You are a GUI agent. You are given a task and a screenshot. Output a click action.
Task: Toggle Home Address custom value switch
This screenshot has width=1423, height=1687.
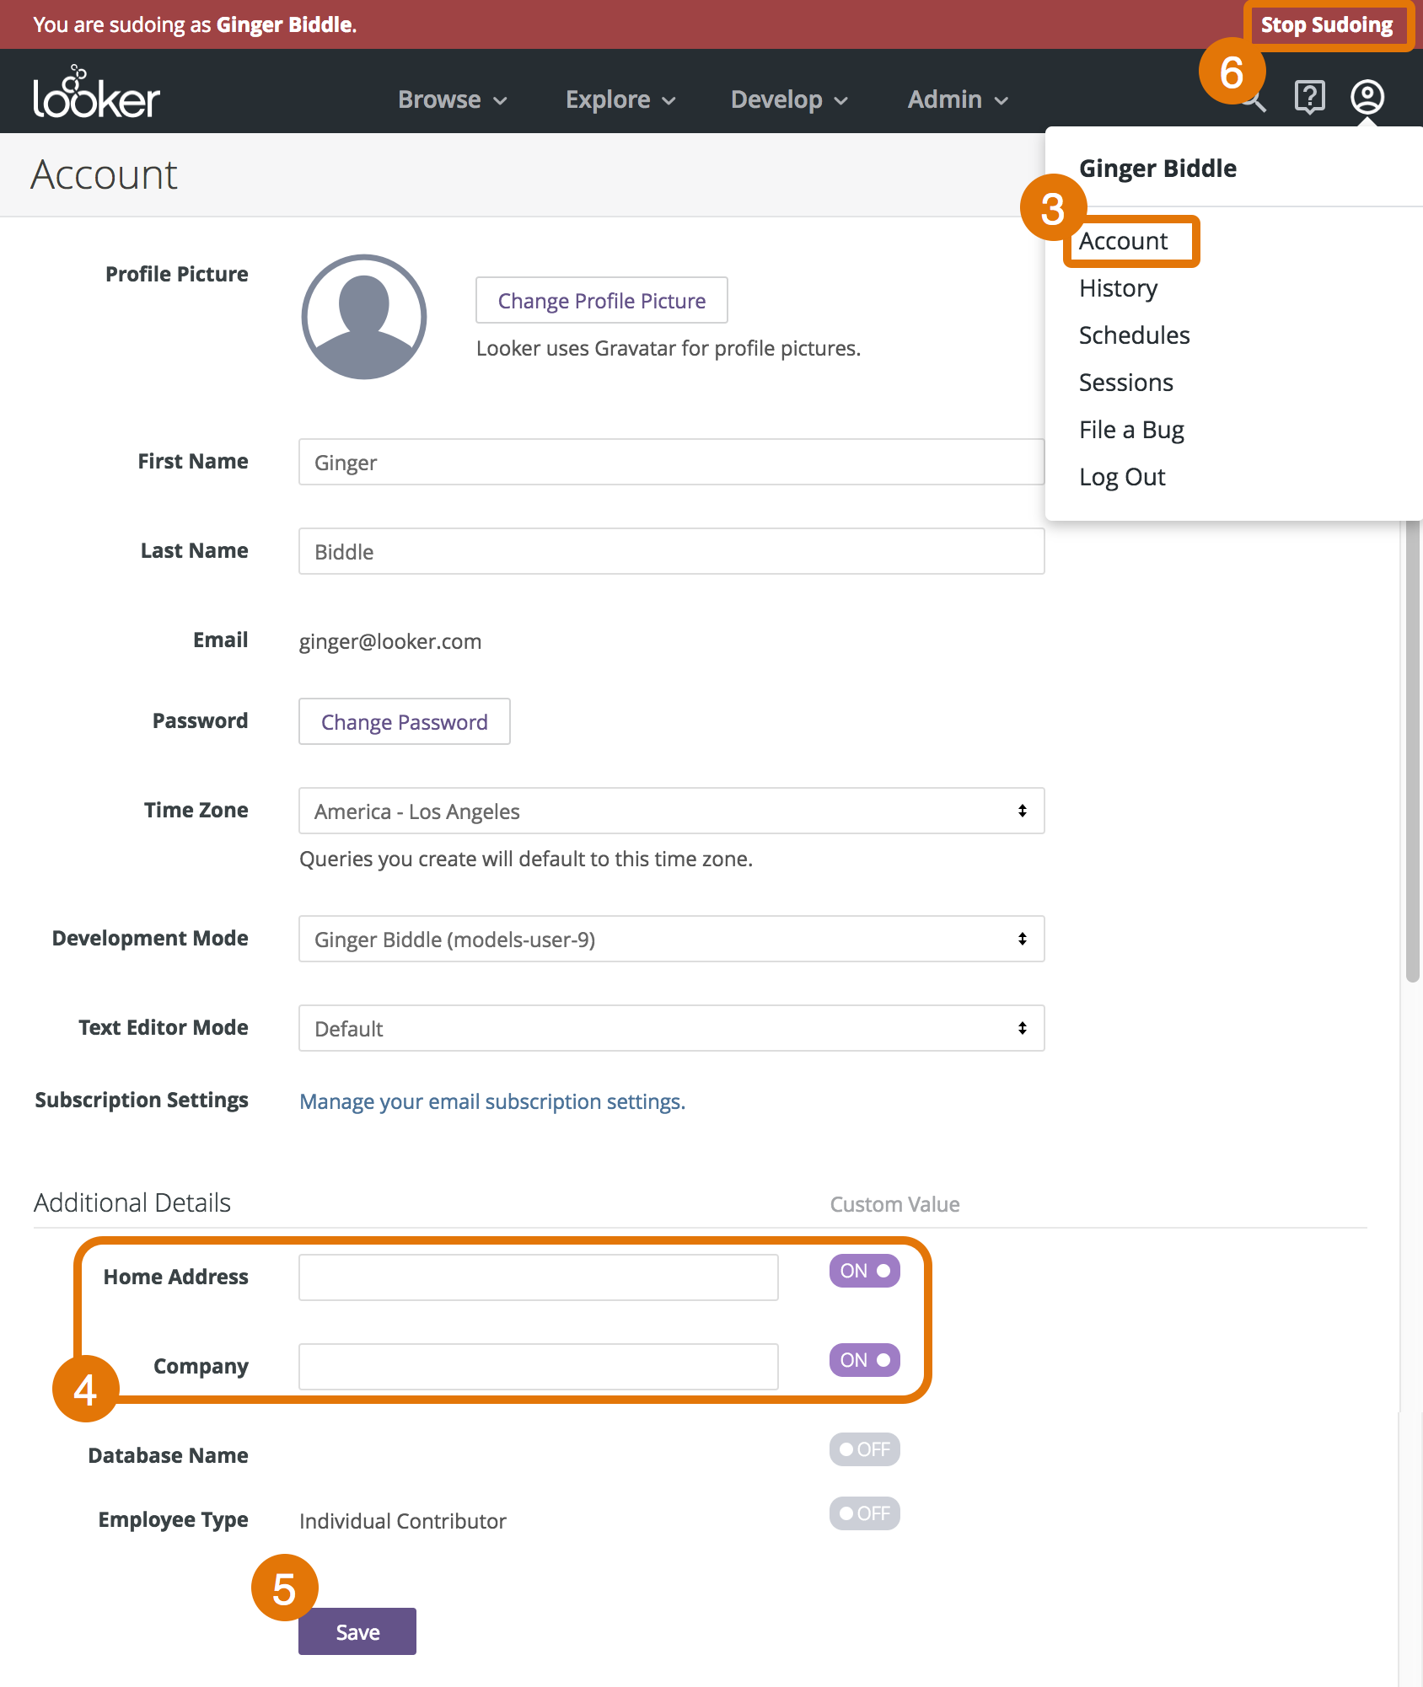864,1271
